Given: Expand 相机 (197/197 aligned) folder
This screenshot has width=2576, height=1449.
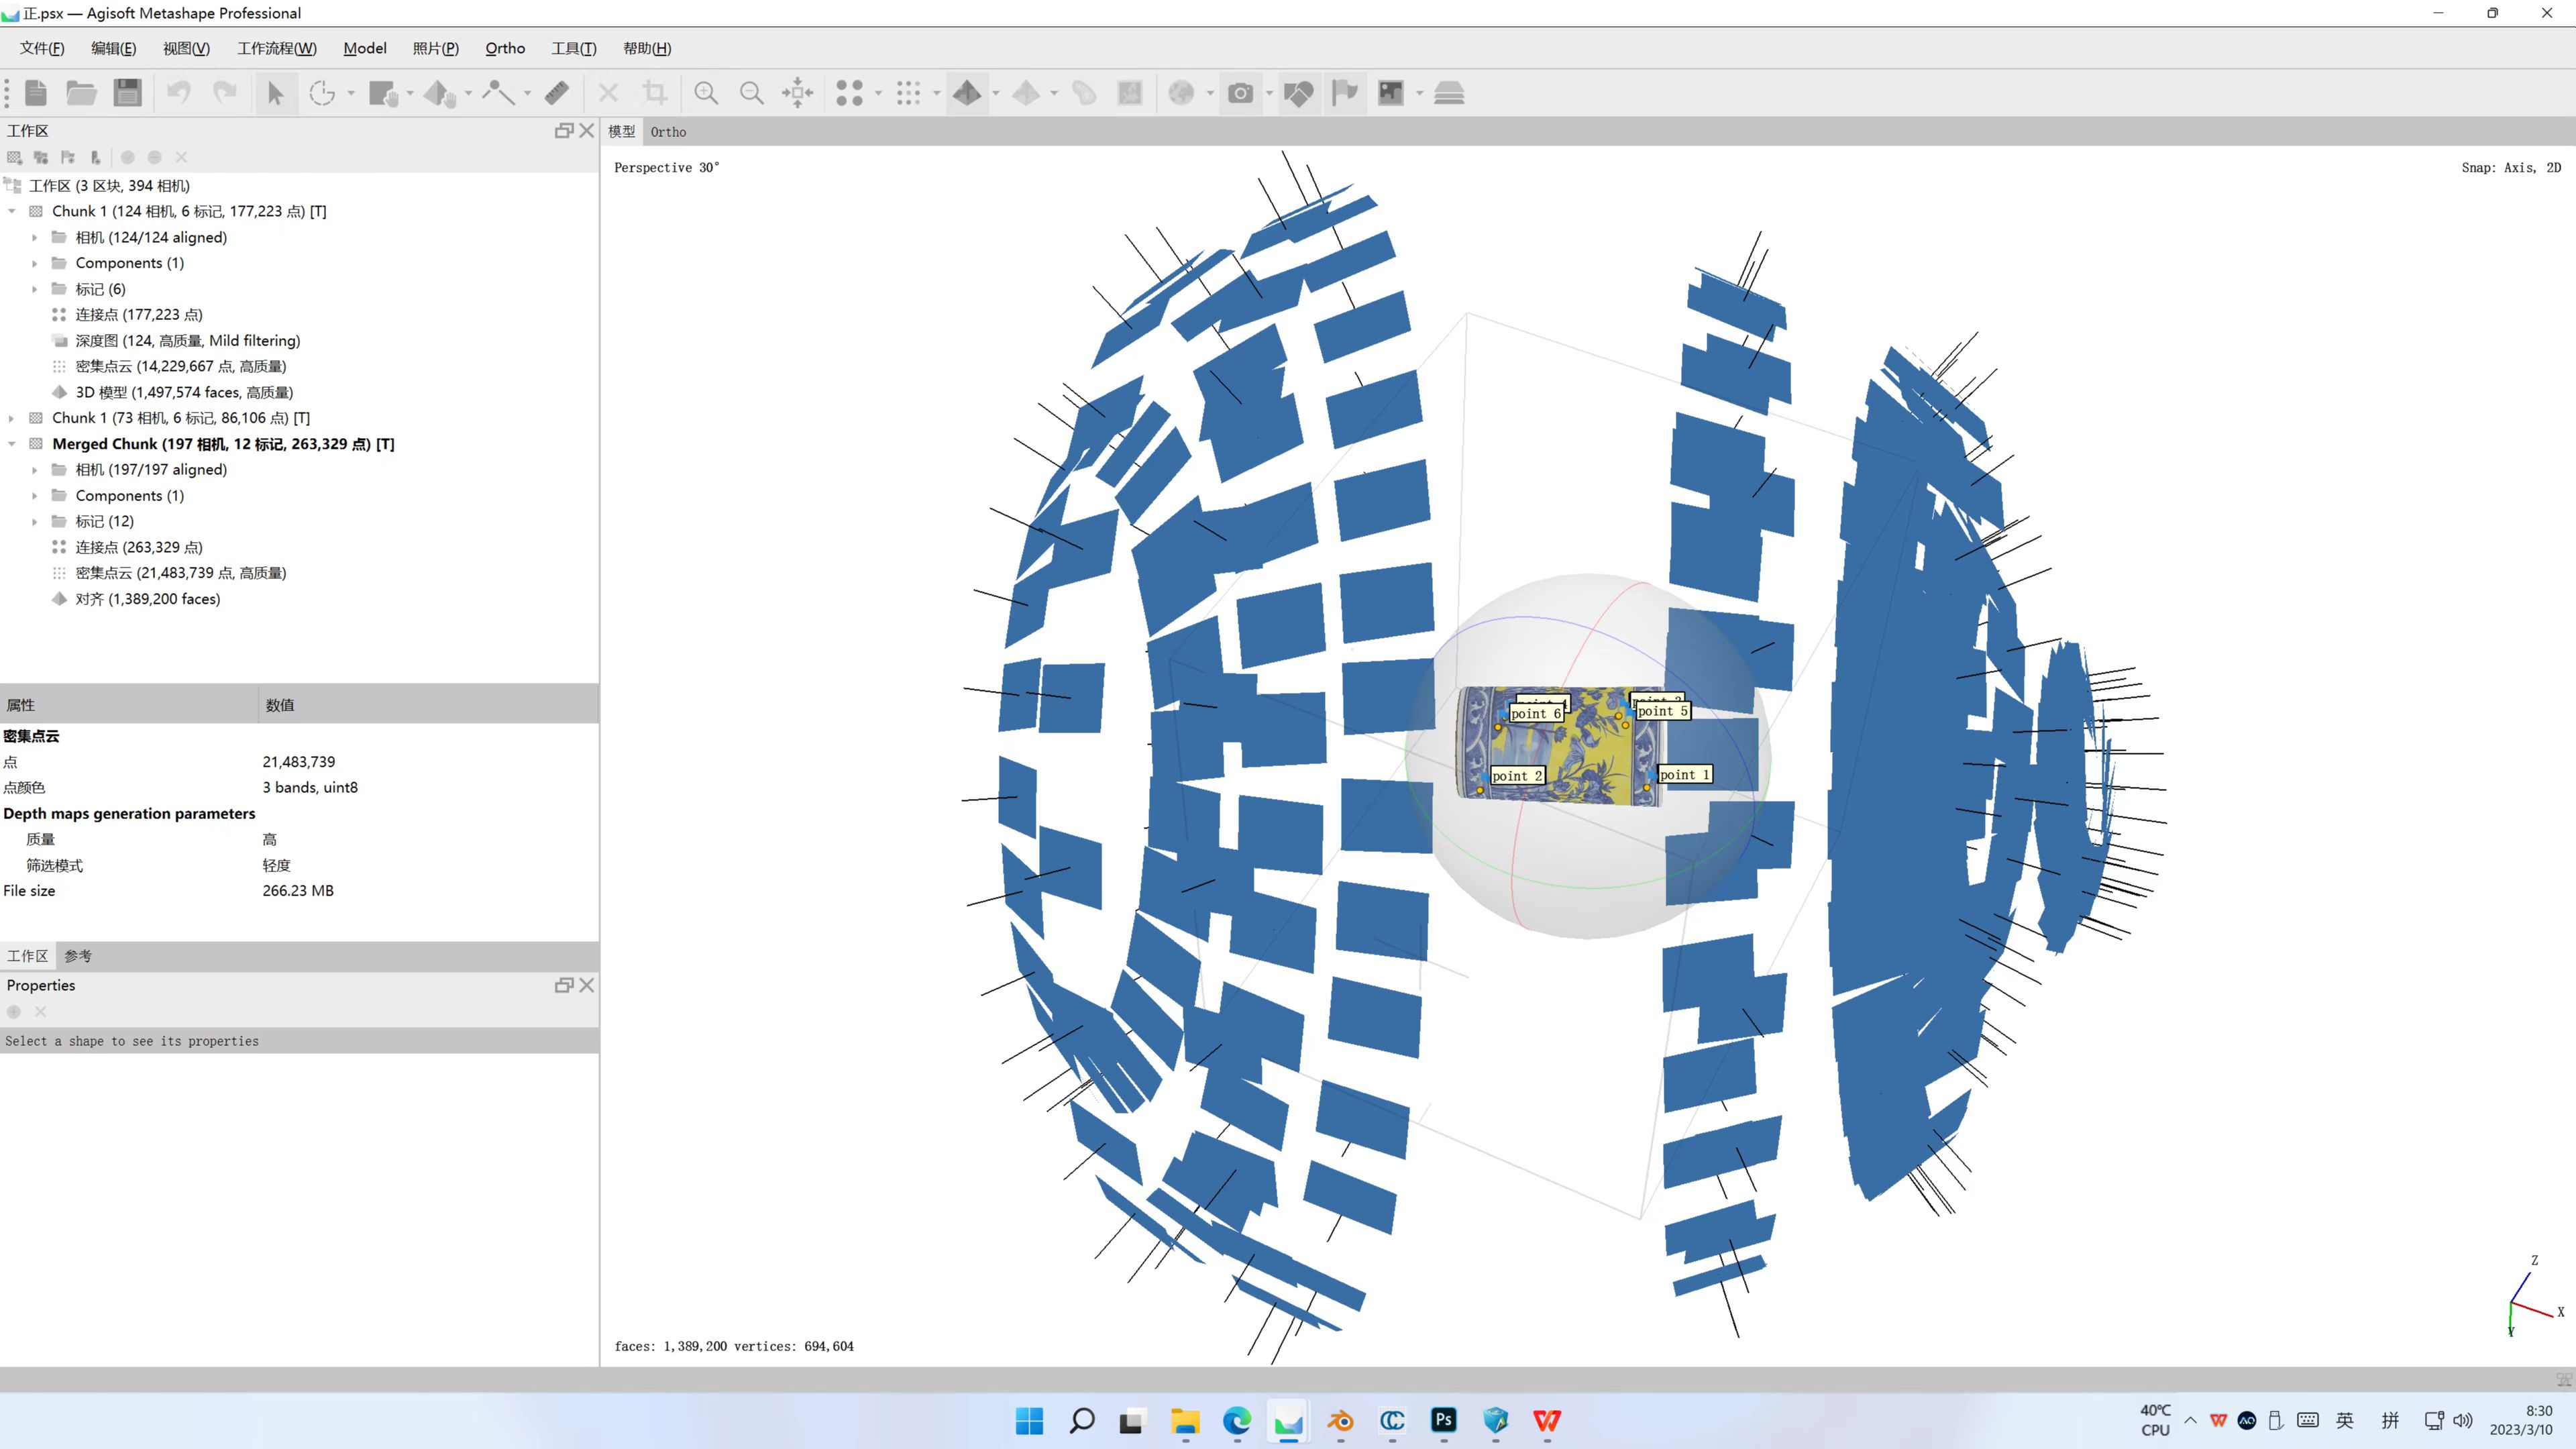Looking at the screenshot, I should 35,470.
